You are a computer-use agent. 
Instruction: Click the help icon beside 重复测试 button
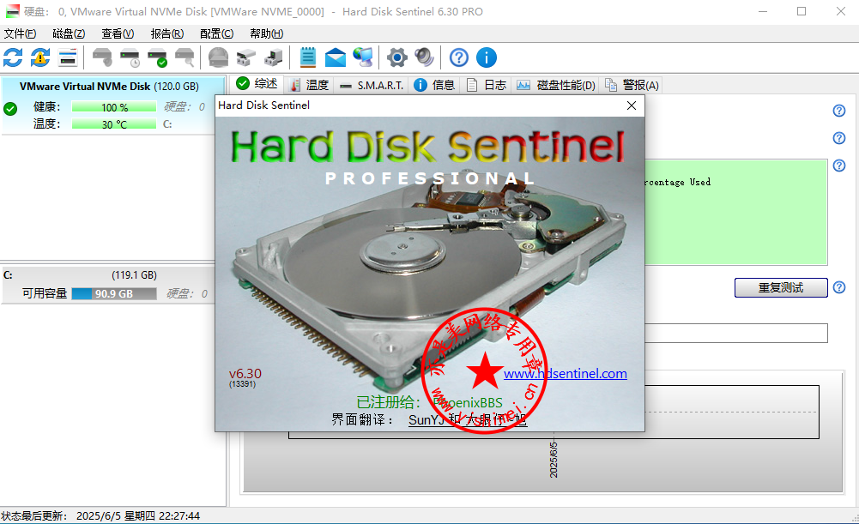839,287
